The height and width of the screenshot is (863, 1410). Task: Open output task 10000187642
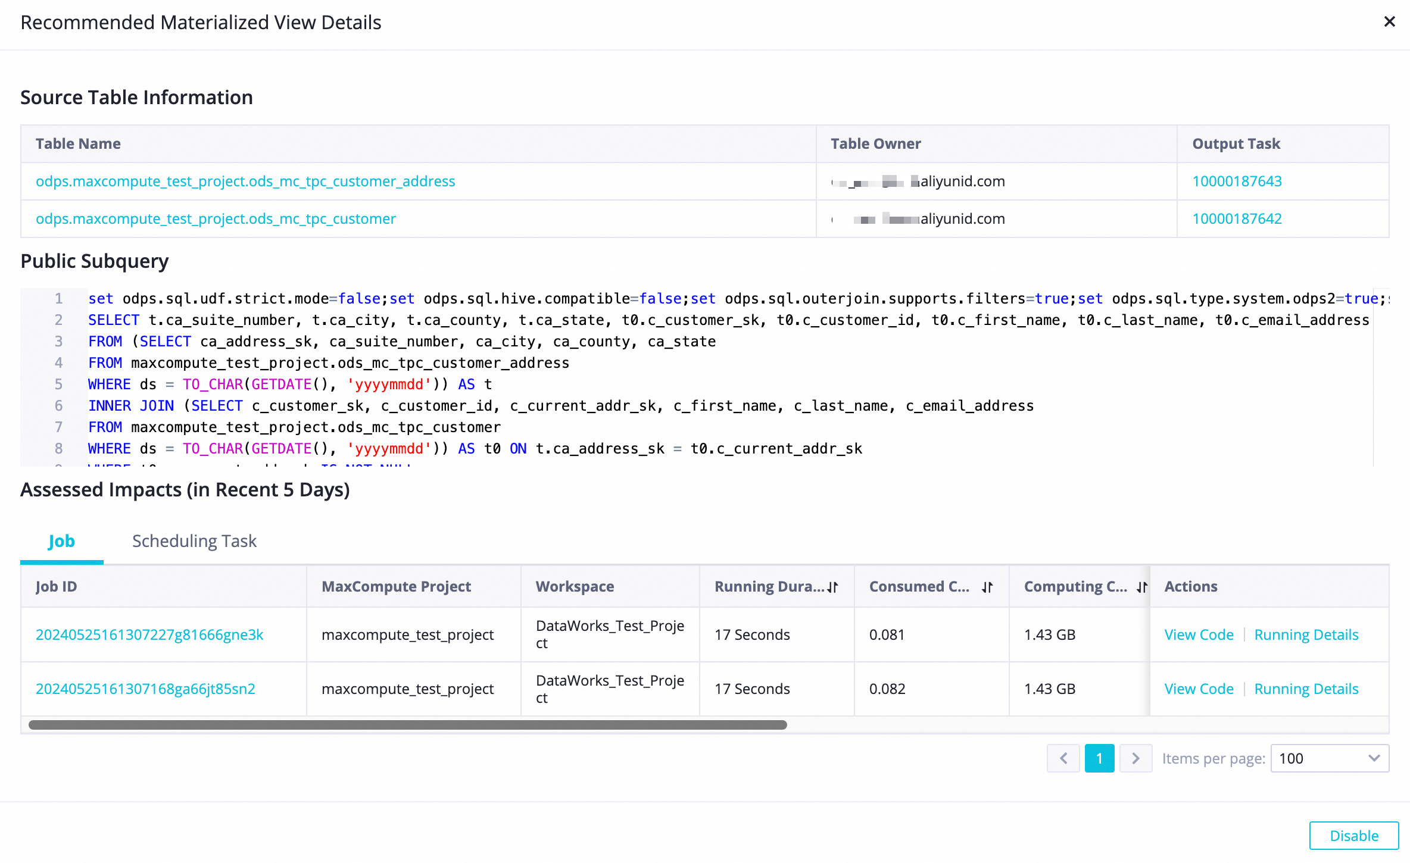click(x=1237, y=218)
